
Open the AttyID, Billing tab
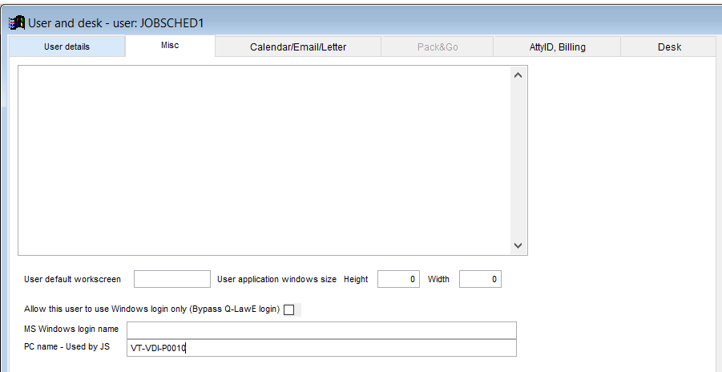point(557,47)
